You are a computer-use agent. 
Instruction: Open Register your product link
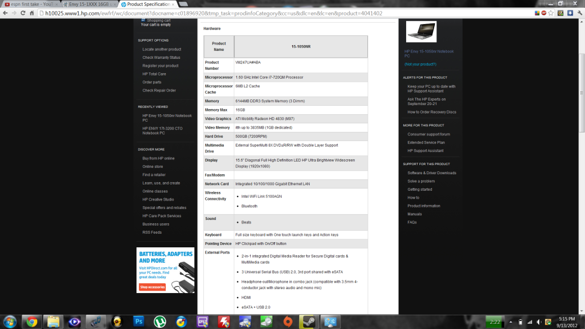[161, 66]
